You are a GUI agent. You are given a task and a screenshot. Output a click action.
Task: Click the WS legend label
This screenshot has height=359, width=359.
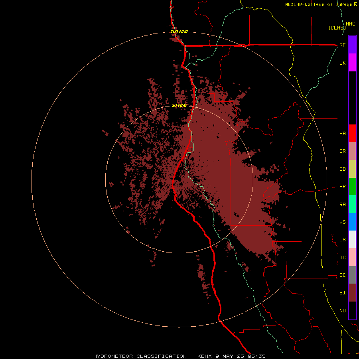click(343, 222)
